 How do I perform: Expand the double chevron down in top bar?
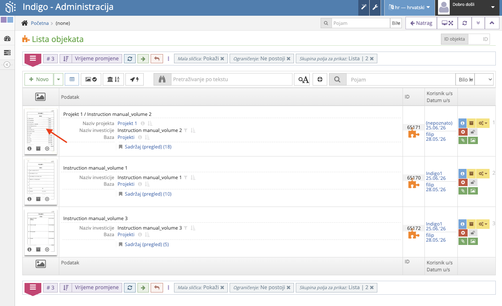coord(478,23)
